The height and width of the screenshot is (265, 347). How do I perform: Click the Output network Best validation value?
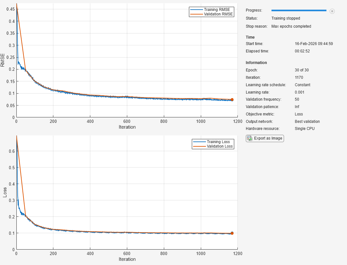point(307,122)
